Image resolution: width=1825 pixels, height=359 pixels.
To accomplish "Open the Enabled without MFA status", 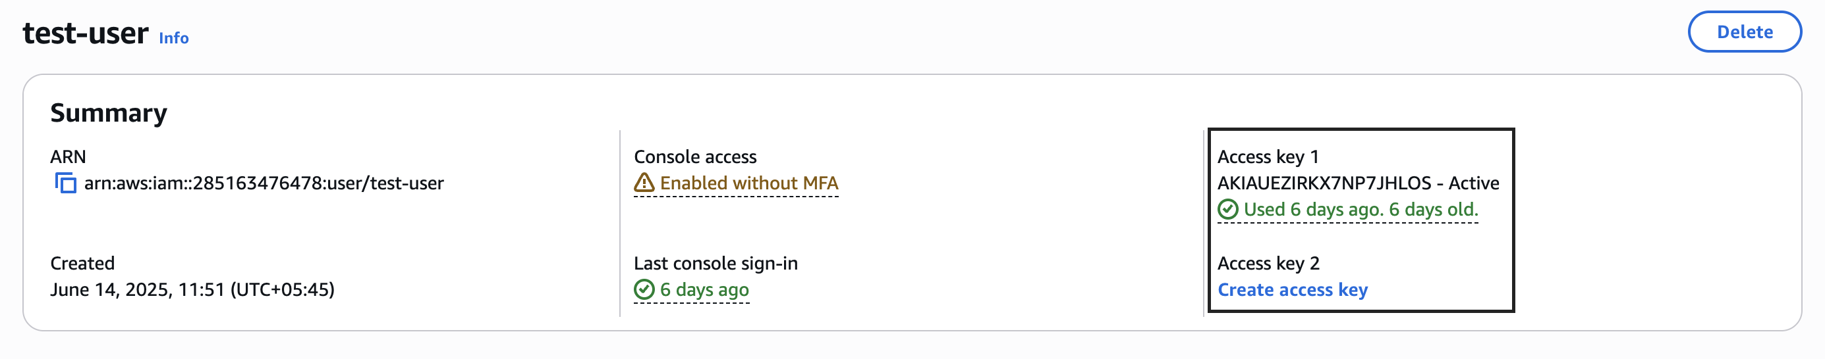I will click(749, 183).
